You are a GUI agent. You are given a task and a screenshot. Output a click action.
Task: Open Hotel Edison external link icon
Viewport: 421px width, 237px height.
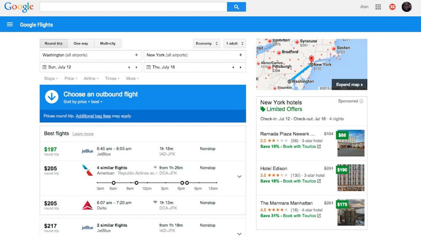319,181
